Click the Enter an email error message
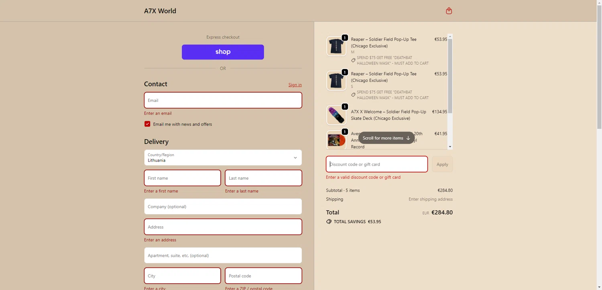The height and width of the screenshot is (290, 602). [x=158, y=114]
